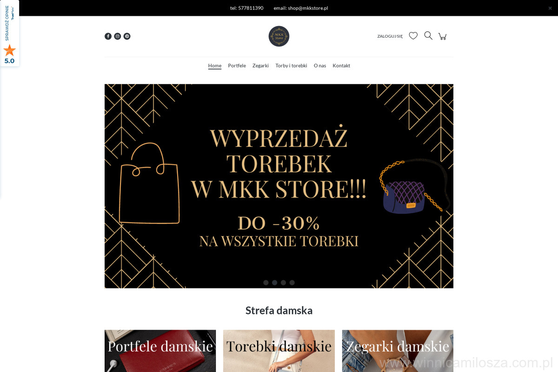Image resolution: width=558 pixels, height=372 pixels.
Task: Click the torebek sale banner
Action: pyautogui.click(x=279, y=186)
